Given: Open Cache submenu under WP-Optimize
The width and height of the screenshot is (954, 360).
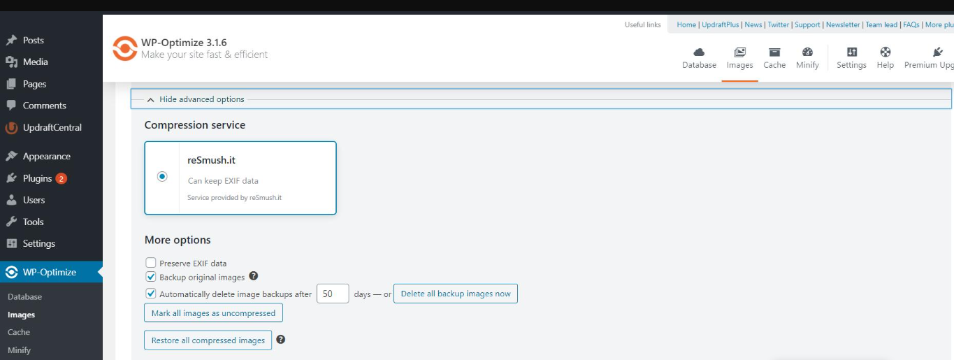Looking at the screenshot, I should [19, 332].
